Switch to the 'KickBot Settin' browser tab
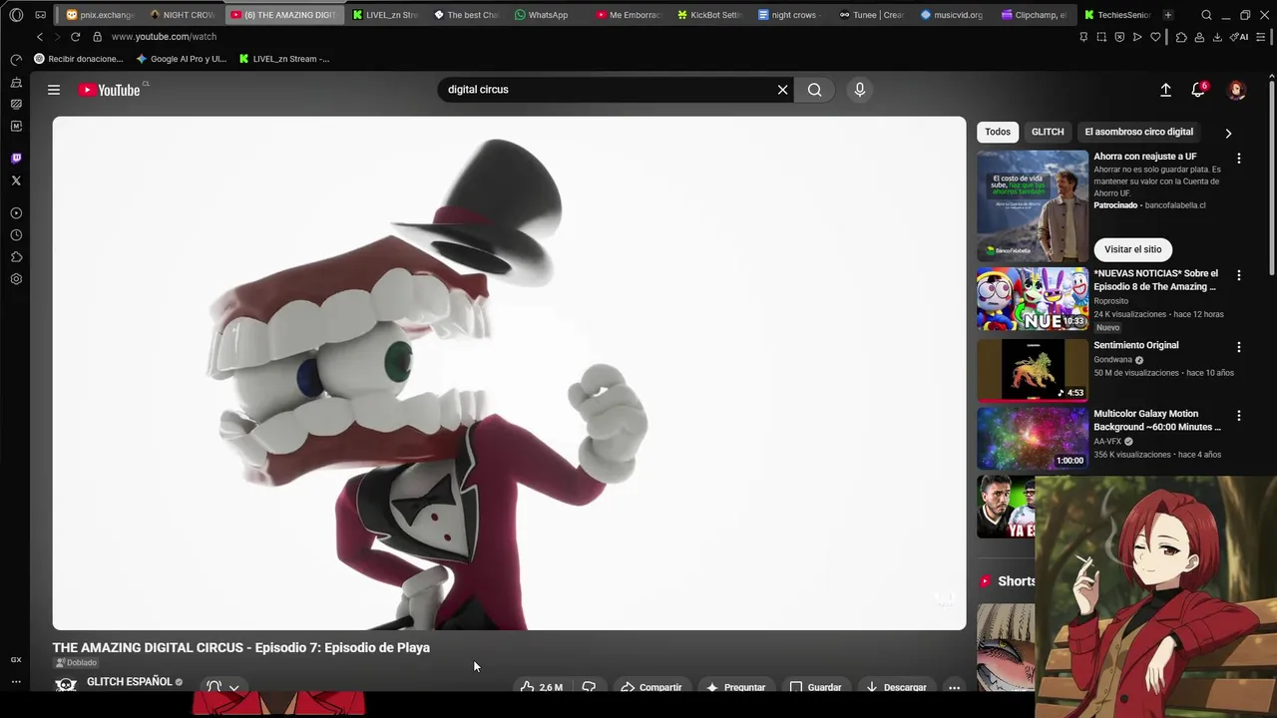The width and height of the screenshot is (1277, 718). [708, 15]
